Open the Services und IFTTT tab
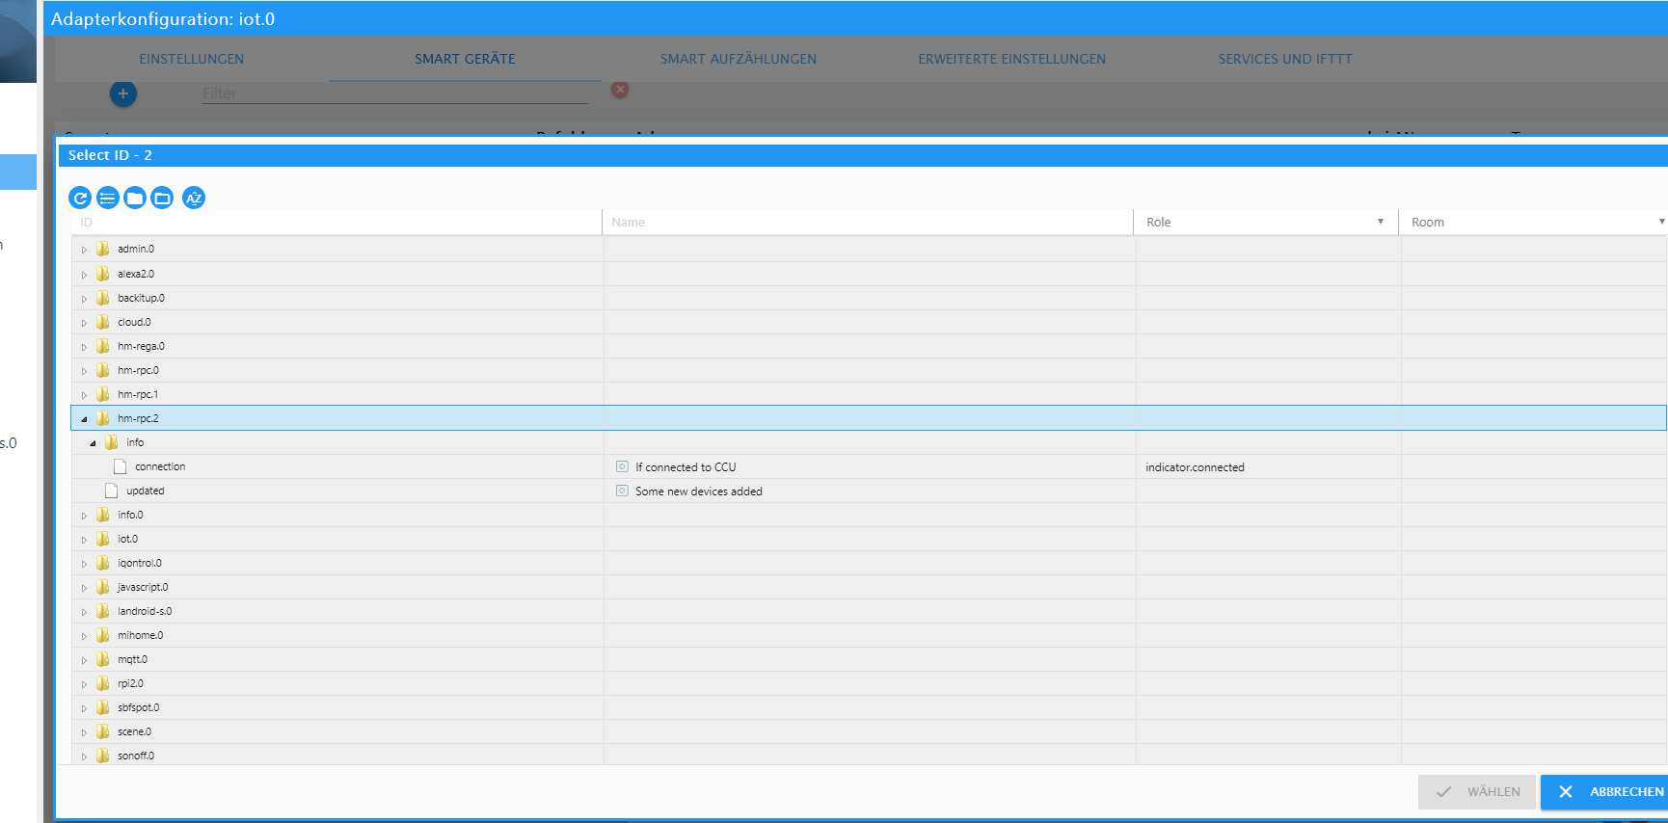 coord(1285,59)
